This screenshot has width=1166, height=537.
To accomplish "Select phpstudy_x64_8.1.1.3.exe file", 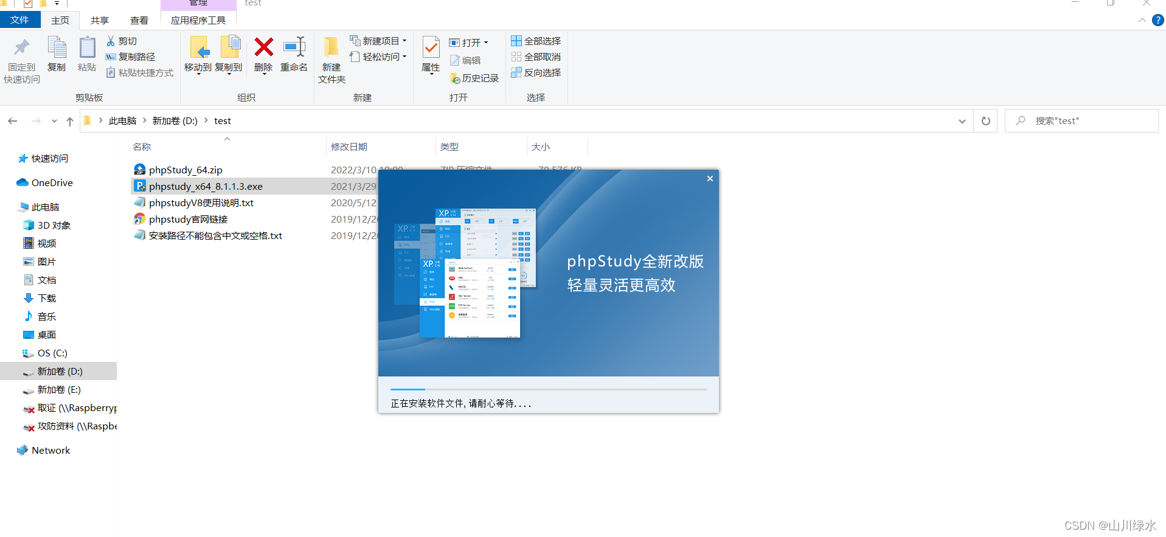I will tap(206, 186).
